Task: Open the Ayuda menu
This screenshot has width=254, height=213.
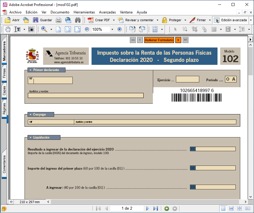Action: click(142, 12)
